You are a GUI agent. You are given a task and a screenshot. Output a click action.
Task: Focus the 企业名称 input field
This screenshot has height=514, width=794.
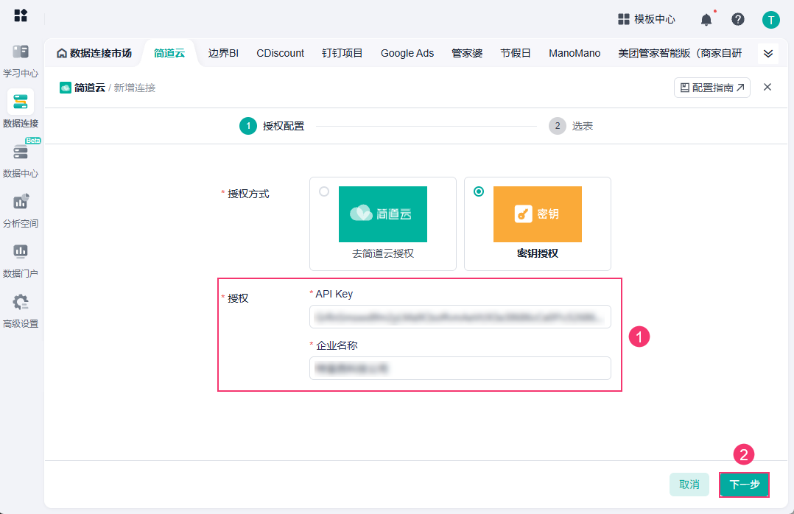pyautogui.click(x=460, y=368)
